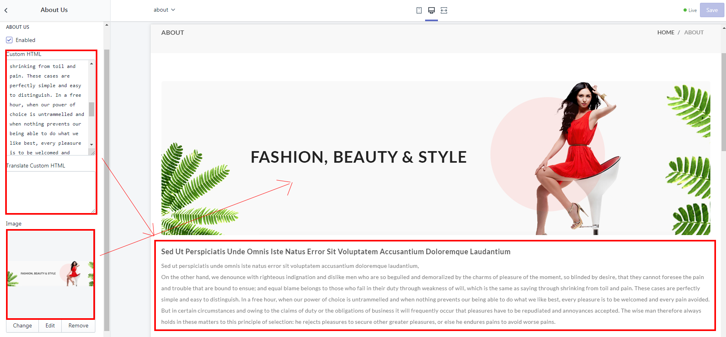The width and height of the screenshot is (726, 337).
Task: Focus the Custom HTML text area
Action: pos(48,108)
